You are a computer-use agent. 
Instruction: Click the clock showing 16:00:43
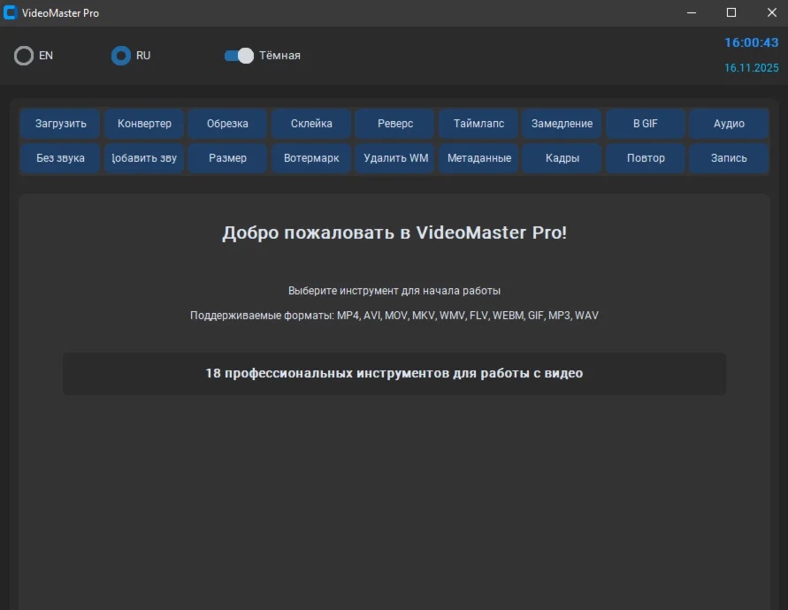point(752,42)
